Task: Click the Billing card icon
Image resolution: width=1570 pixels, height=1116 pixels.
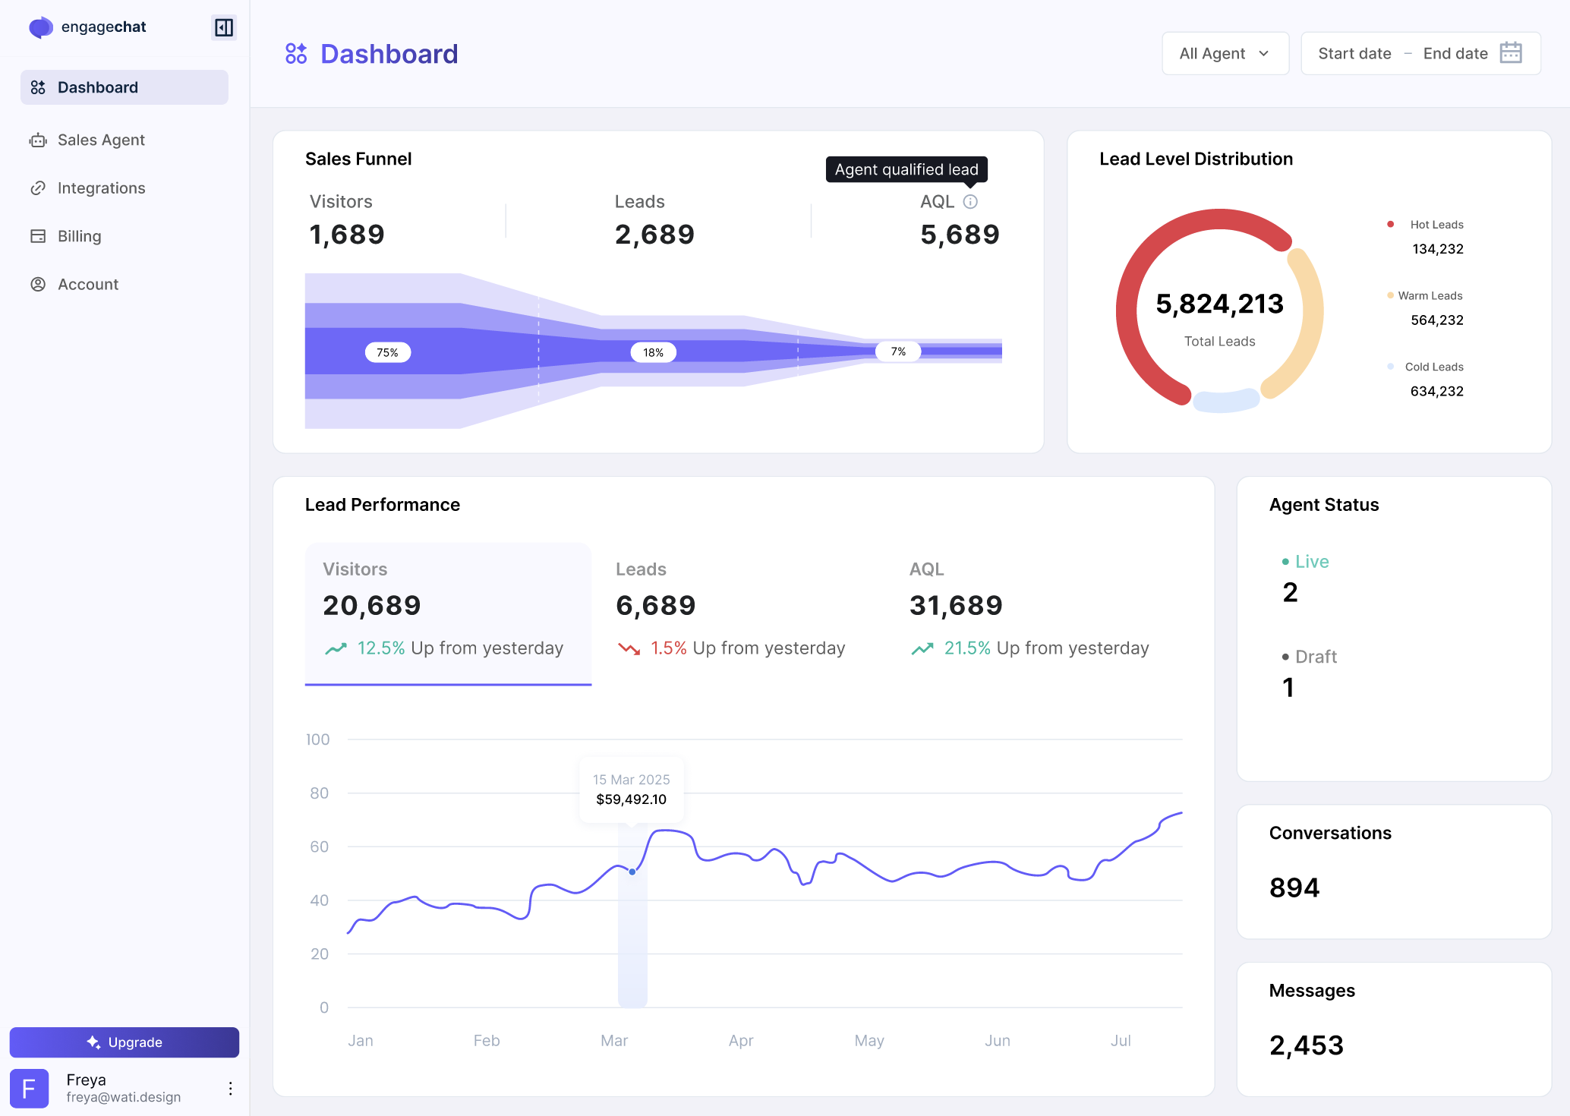Action: click(38, 236)
